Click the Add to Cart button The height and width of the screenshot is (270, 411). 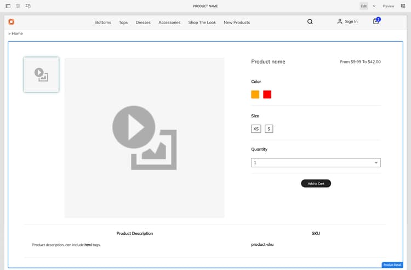click(x=316, y=184)
